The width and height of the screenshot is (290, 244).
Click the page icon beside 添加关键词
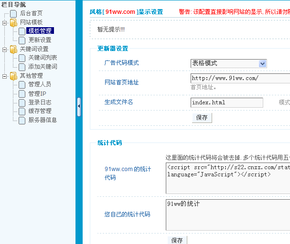[22, 67]
